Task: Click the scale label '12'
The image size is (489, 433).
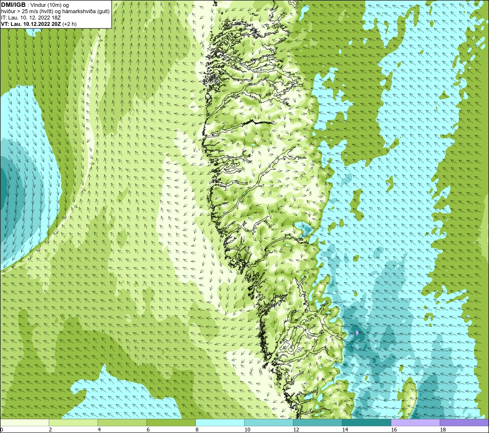Action: 296,430
